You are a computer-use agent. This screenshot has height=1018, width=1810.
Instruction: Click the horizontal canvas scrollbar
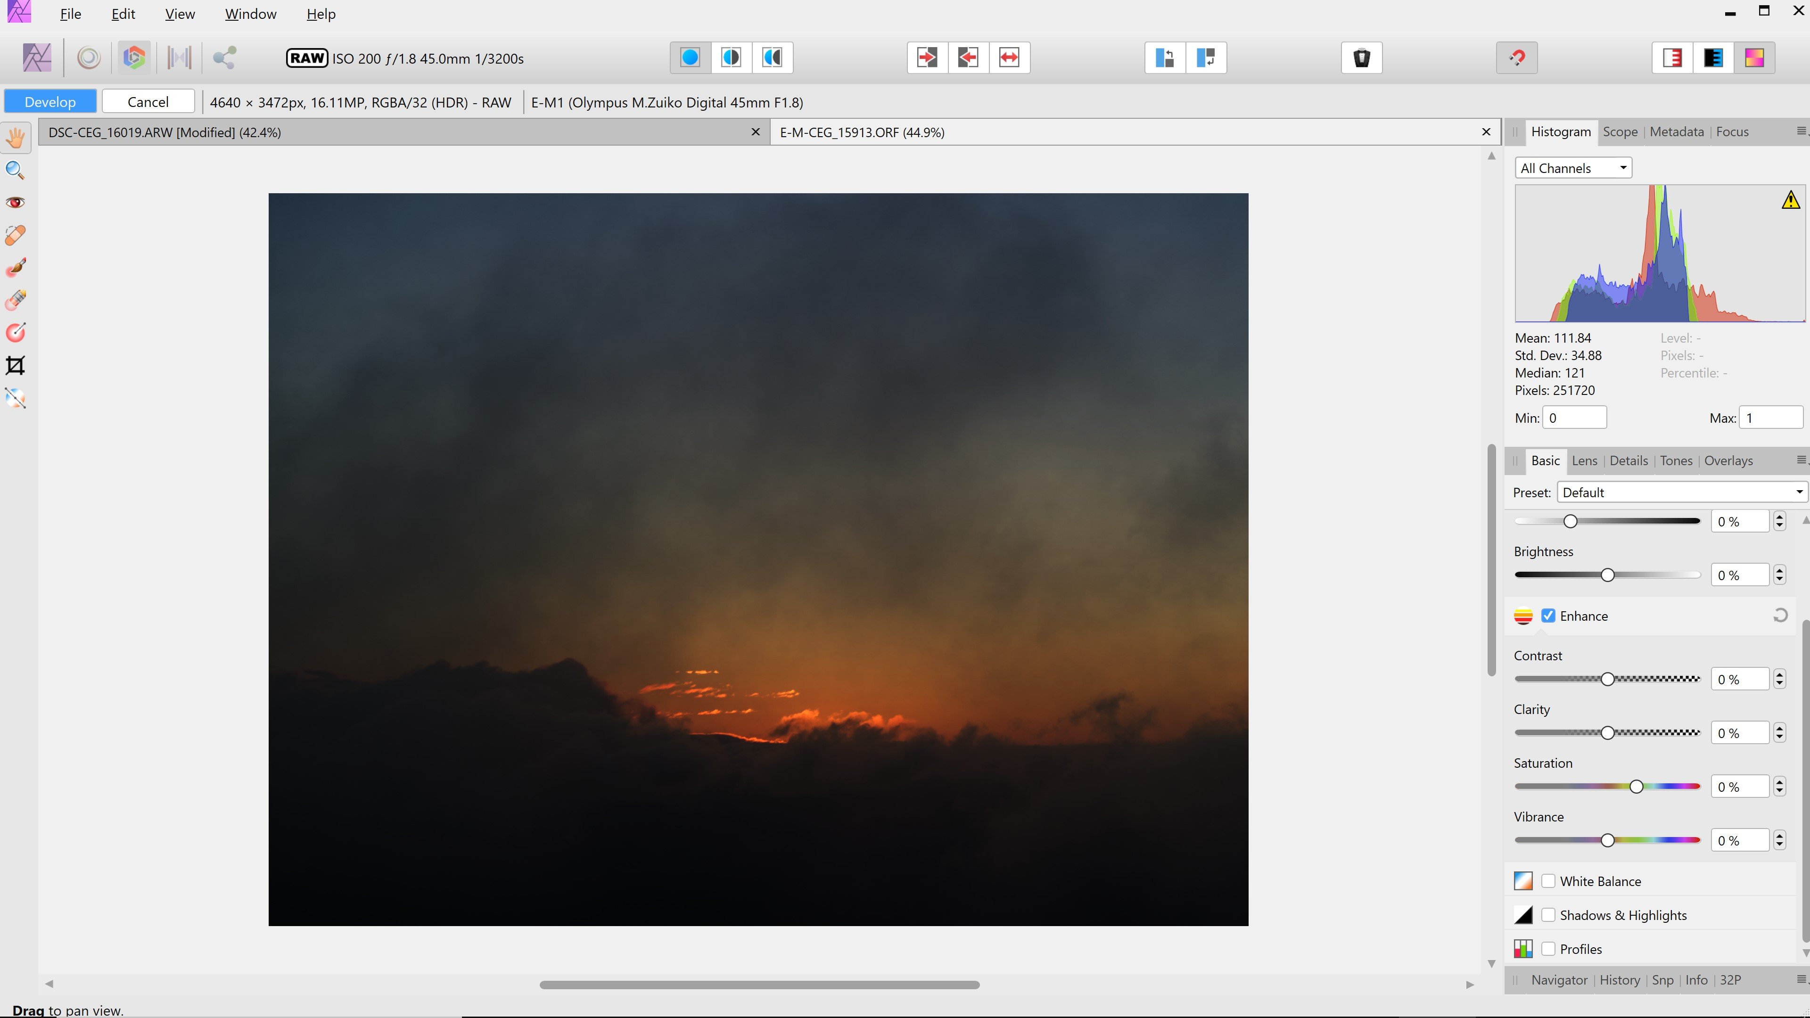pos(759,984)
